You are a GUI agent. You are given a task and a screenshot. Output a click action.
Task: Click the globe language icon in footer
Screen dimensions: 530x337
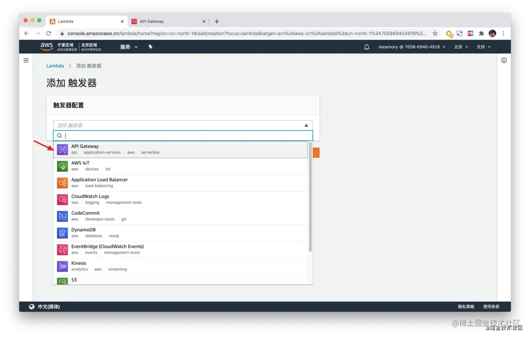32,307
